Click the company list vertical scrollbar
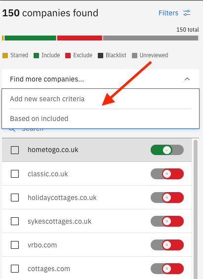The width and height of the screenshot is (203, 279). click(196, 209)
